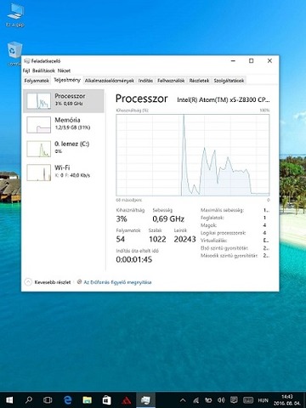This screenshot has height=408, width=306.
Task: Maximize the Feladatkezelő window
Action: tap(251, 61)
